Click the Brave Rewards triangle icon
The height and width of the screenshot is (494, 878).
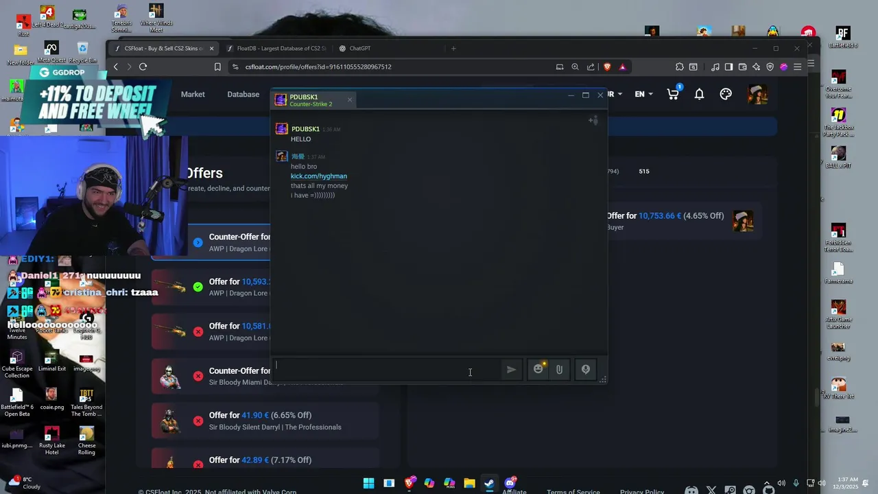[622, 67]
